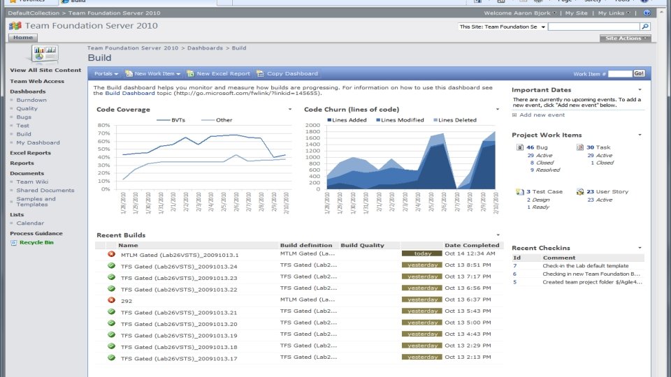Expand the New Work Item dropdown arrow

(178, 74)
